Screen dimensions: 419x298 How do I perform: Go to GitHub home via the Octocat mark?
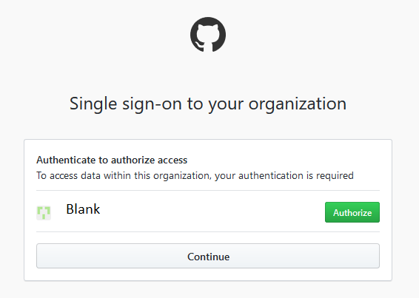pyautogui.click(x=208, y=35)
